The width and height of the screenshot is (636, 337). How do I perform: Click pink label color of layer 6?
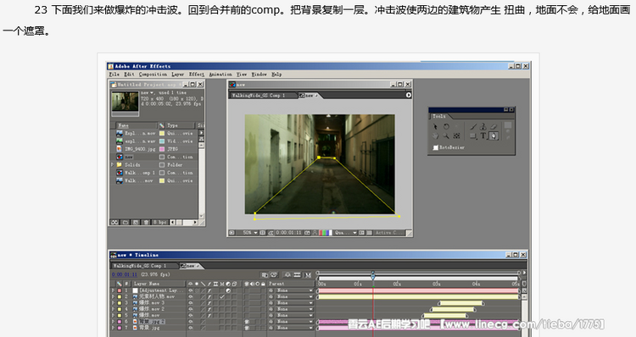(120, 322)
